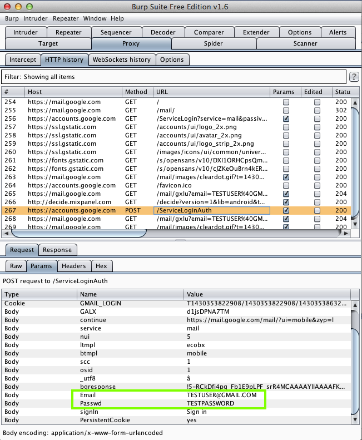Show the Response tab

click(57, 250)
